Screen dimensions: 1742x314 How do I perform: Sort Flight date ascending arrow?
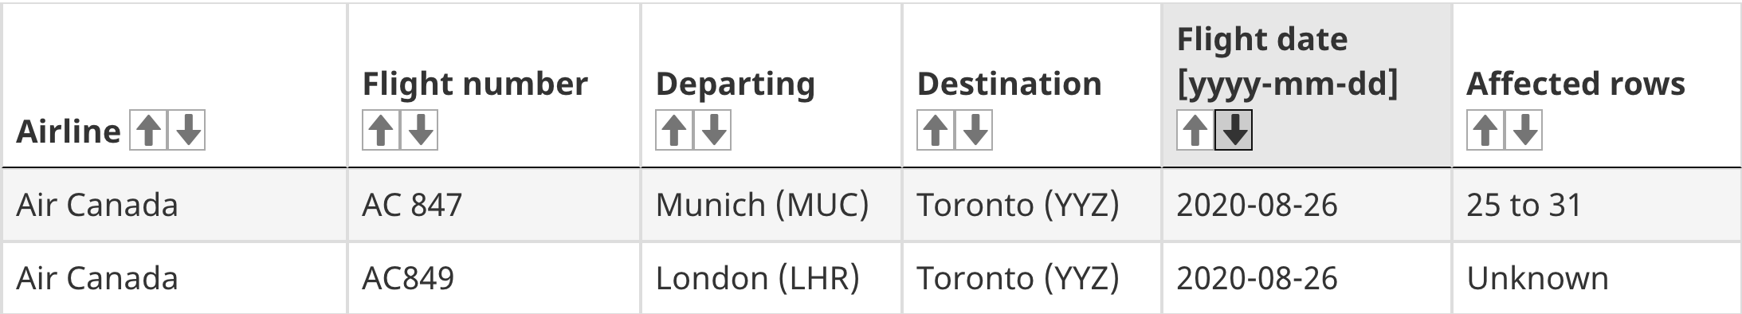point(1195,130)
